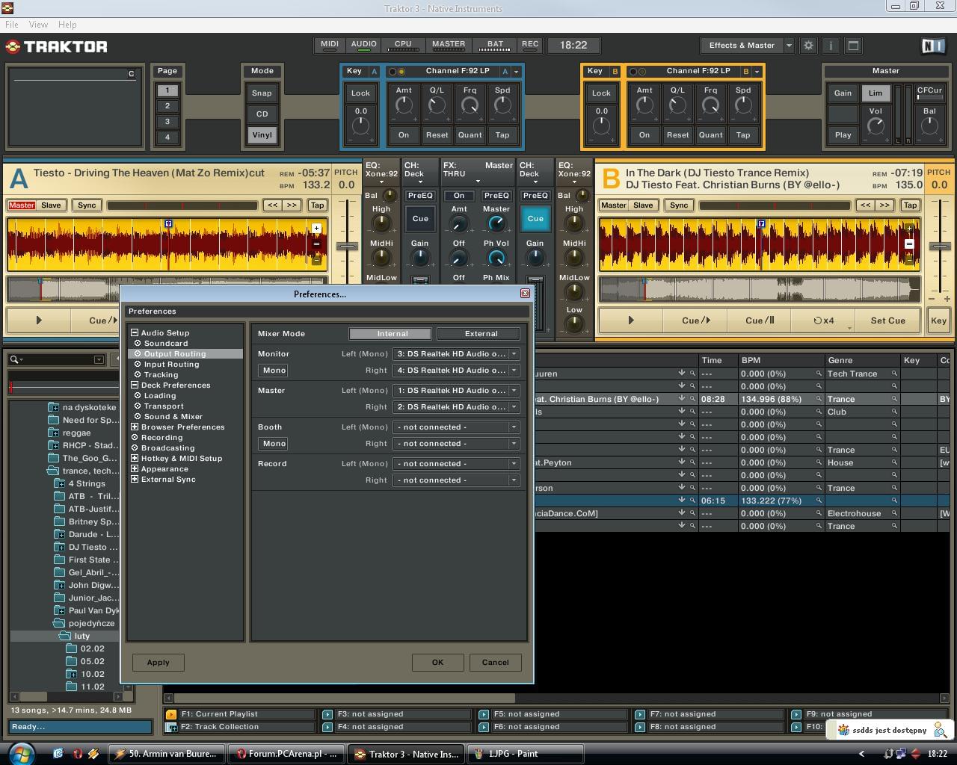Select CD mode
Viewport: 957px width, 765px height.
point(262,114)
